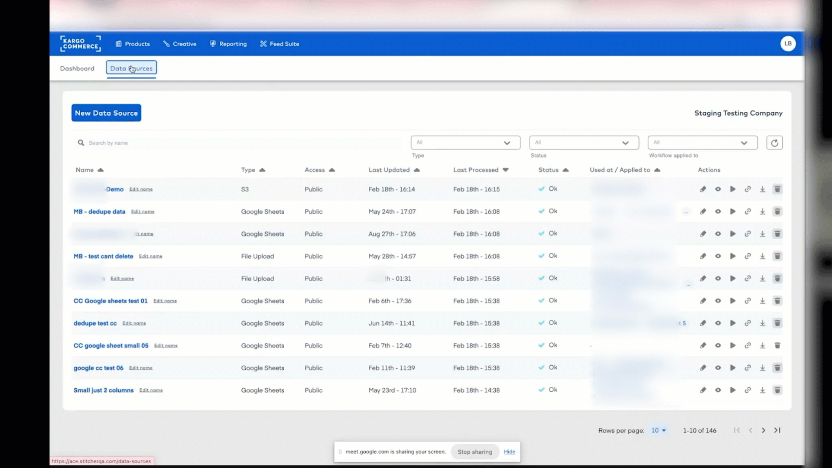832x468 pixels.
Task: Switch to the Dashboard tab
Action: pyautogui.click(x=77, y=68)
